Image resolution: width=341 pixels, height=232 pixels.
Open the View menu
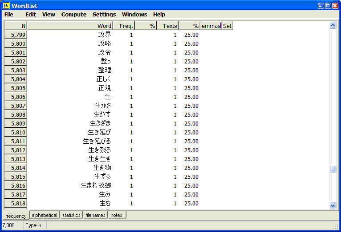click(x=49, y=15)
